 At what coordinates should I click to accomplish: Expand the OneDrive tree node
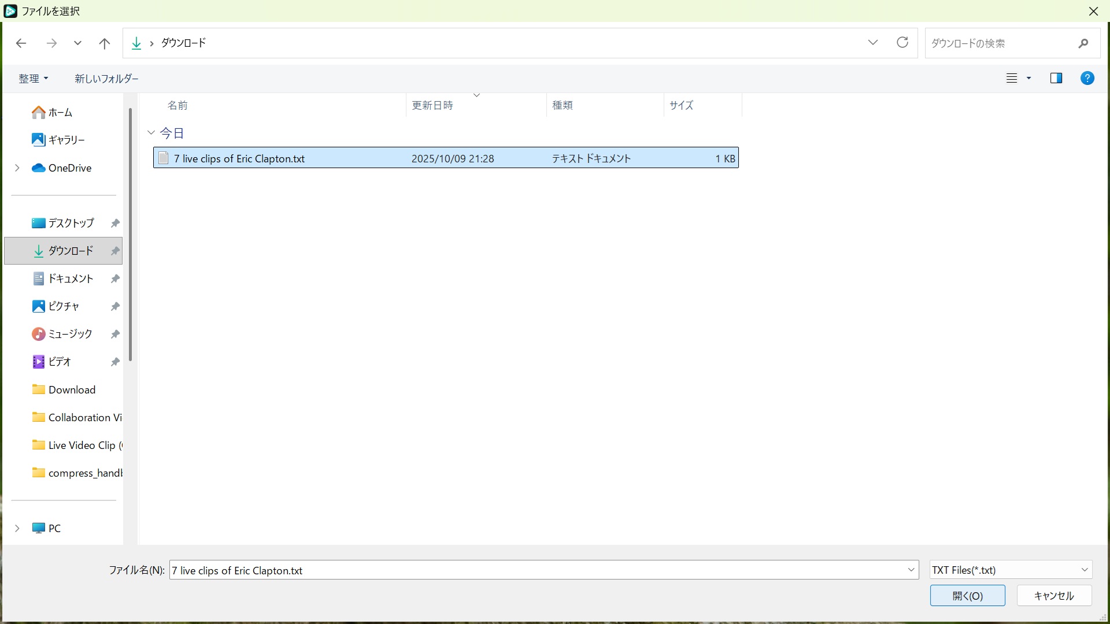17,168
